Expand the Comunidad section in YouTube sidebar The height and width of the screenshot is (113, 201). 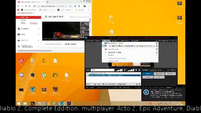pos(38,29)
